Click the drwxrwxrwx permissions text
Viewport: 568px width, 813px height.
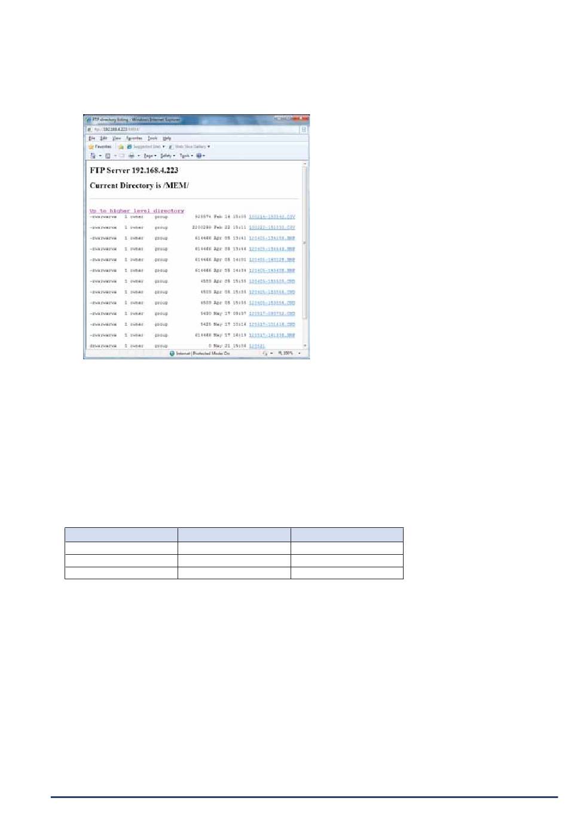pos(103,346)
